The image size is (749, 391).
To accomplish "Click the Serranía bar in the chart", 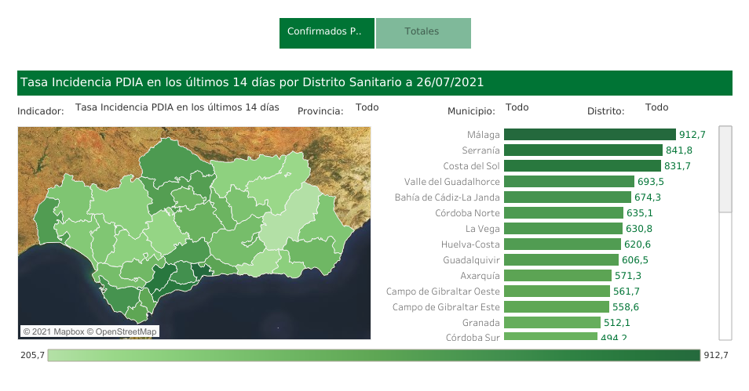I will click(x=583, y=150).
